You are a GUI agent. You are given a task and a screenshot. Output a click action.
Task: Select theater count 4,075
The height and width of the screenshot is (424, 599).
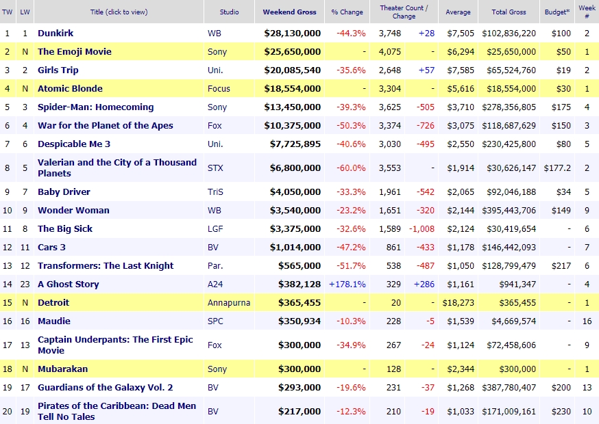[390, 52]
